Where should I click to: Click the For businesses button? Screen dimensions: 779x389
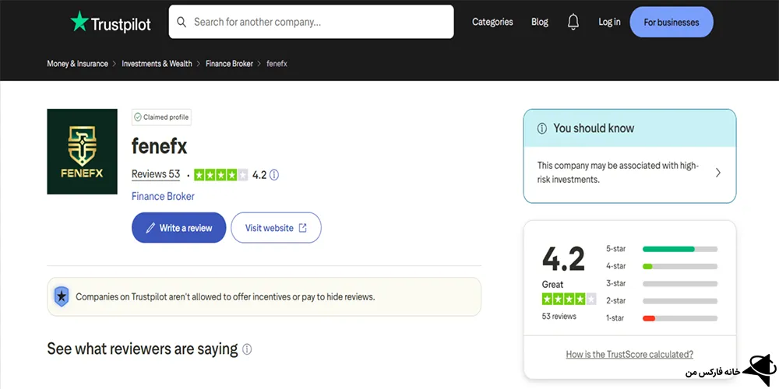point(671,22)
